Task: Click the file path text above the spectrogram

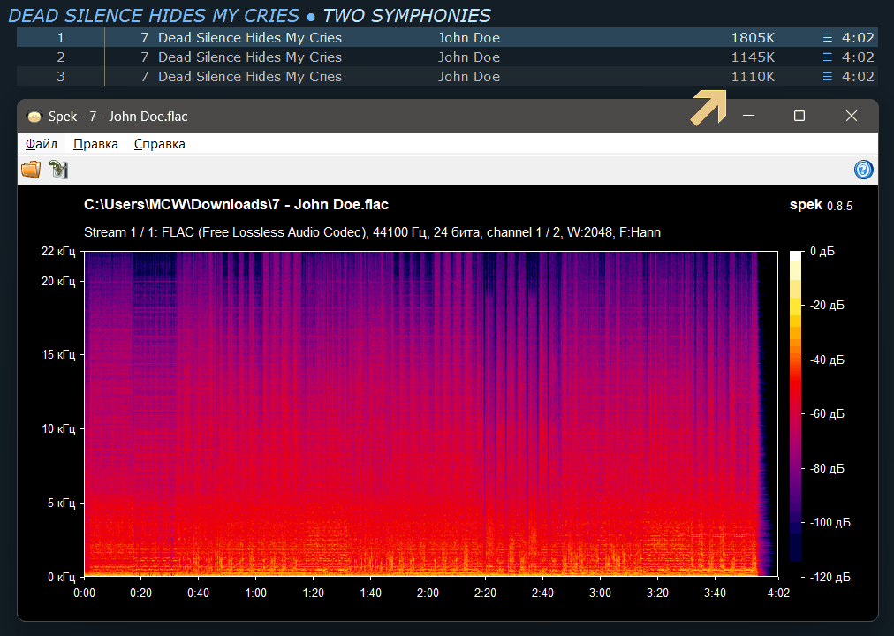Action: [x=236, y=205]
